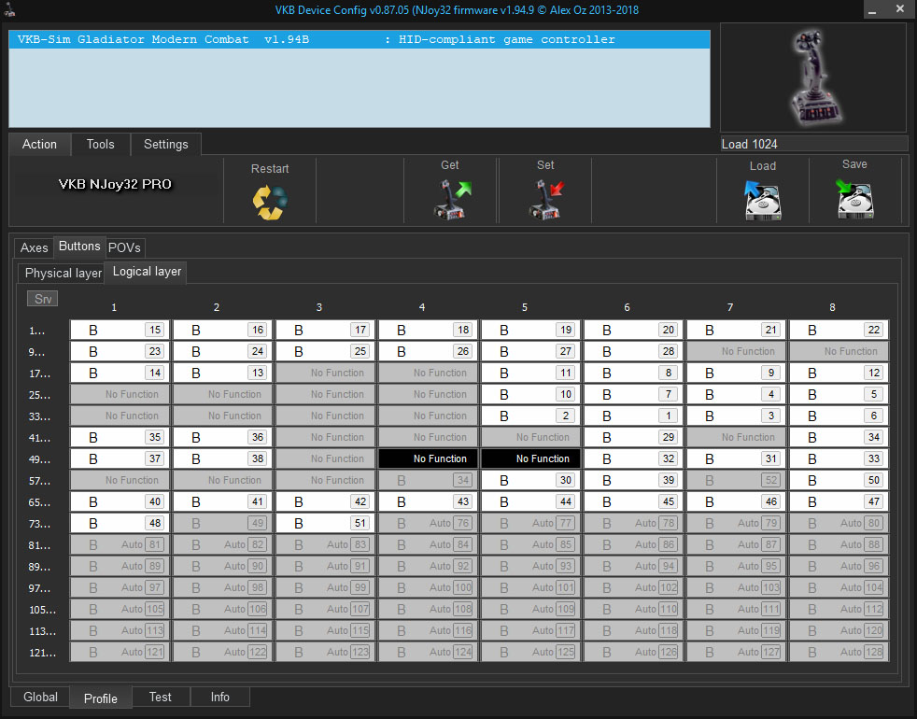Screen dimensions: 917x719
Task: Click the button cell numbered 48
Action: click(120, 523)
